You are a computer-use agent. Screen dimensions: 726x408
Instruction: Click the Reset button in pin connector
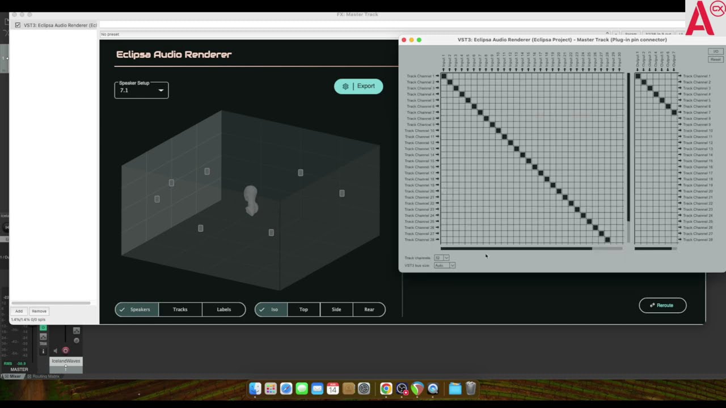point(716,59)
